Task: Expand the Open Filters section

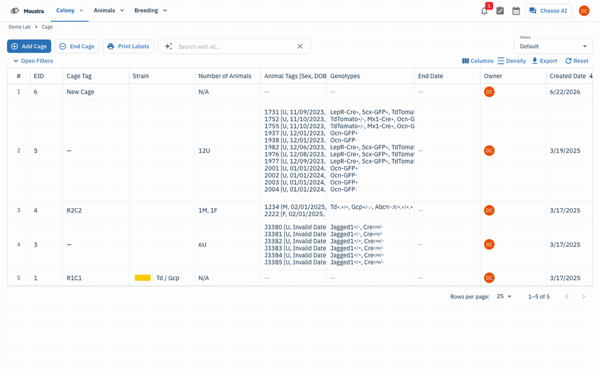Action: (33, 61)
